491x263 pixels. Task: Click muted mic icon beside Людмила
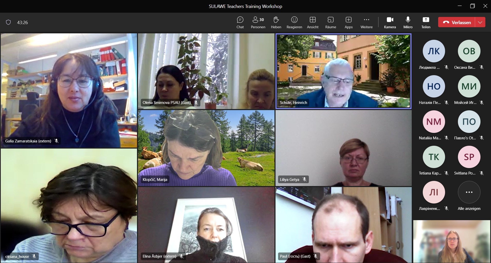coord(447,67)
